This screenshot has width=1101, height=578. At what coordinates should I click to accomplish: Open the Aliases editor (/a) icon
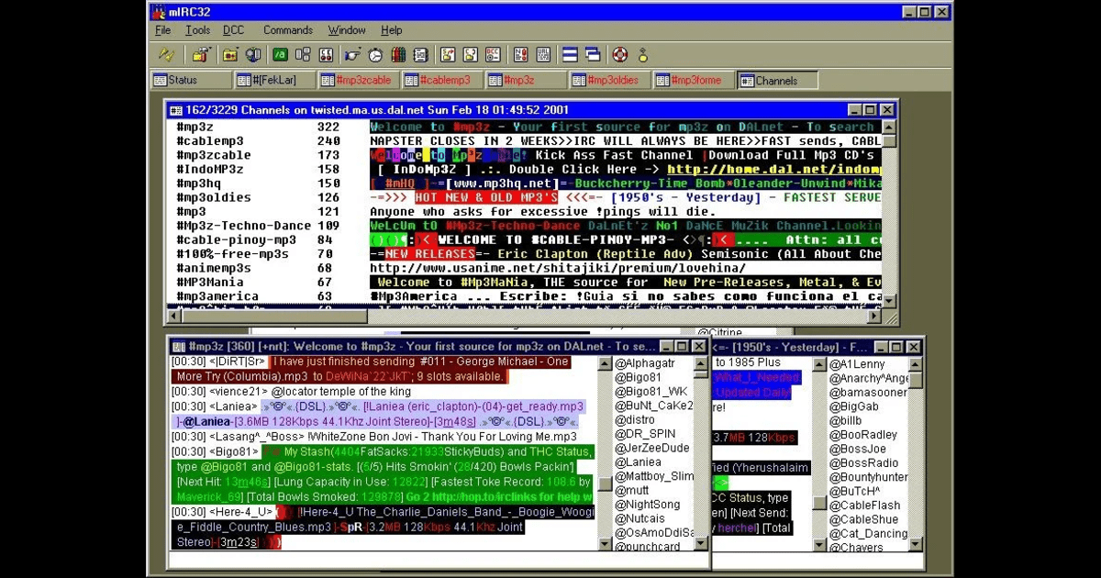[280, 55]
